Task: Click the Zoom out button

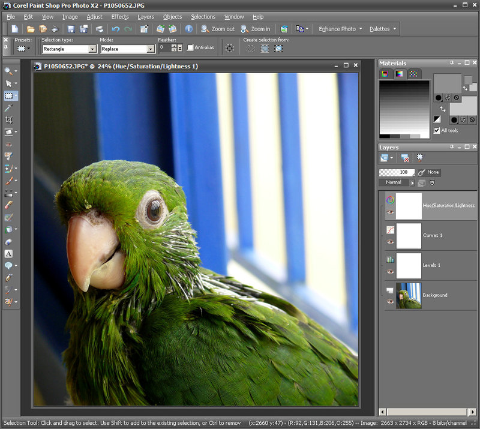Action: click(x=217, y=29)
